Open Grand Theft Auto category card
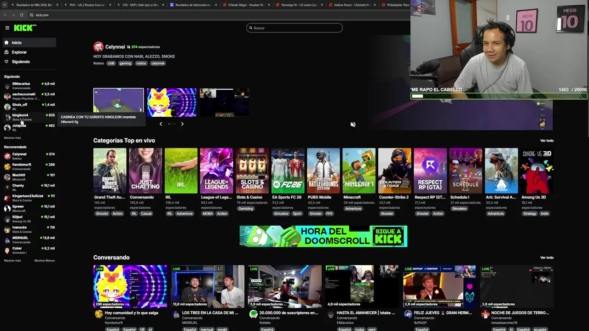This screenshot has width=589, height=331. [x=110, y=171]
